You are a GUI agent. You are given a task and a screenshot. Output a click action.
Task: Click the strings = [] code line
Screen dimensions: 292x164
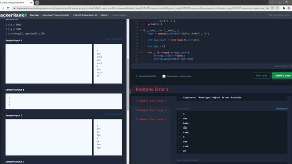click(x=156, y=46)
